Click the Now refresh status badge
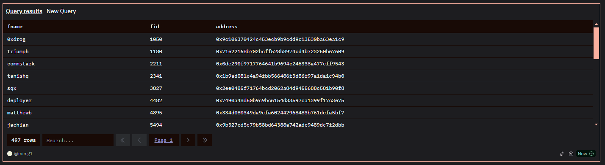605x165 pixels. tap(586, 154)
